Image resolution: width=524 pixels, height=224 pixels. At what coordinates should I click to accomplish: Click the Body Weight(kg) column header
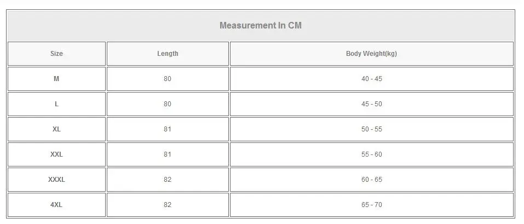click(371, 54)
